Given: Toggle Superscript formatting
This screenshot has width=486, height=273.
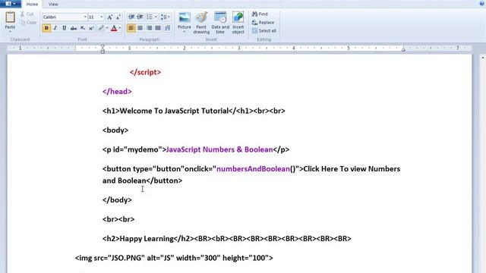Looking at the screenshot, I should pyautogui.click(x=91, y=28).
